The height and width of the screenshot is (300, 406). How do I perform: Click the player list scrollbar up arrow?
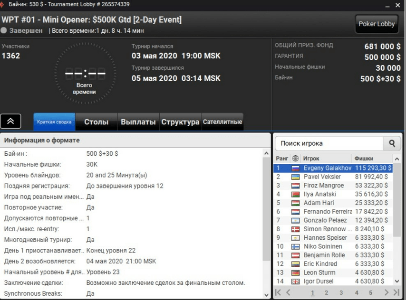click(x=397, y=158)
